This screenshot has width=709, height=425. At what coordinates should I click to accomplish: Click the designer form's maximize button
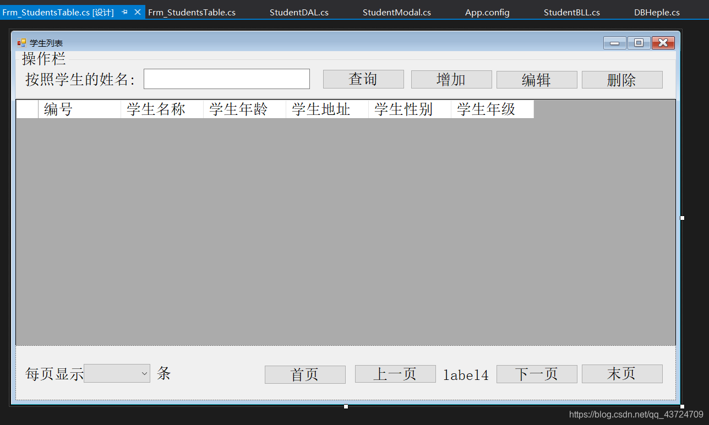[x=639, y=43]
